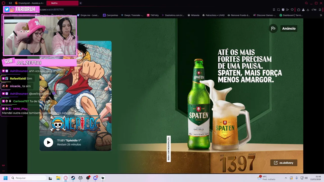
Task: Open OBS Studio from the taskbar
Action: click(88, 178)
